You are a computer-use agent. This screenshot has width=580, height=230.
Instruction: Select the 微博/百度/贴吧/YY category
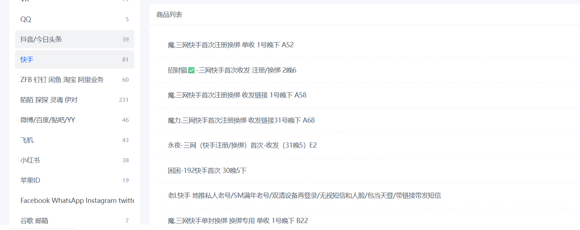75,120
